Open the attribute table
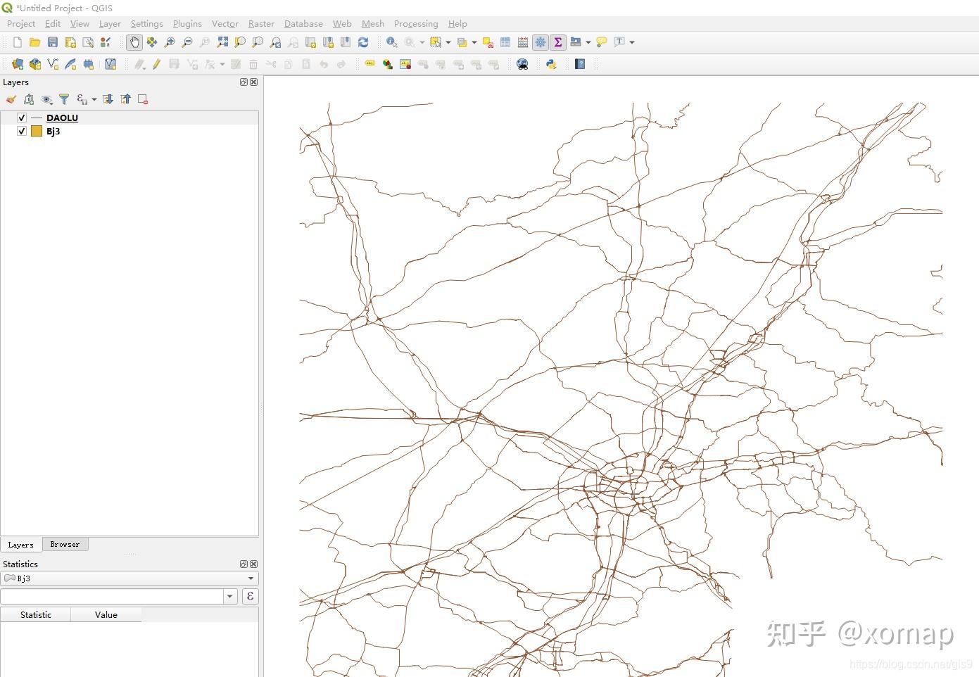 [505, 42]
